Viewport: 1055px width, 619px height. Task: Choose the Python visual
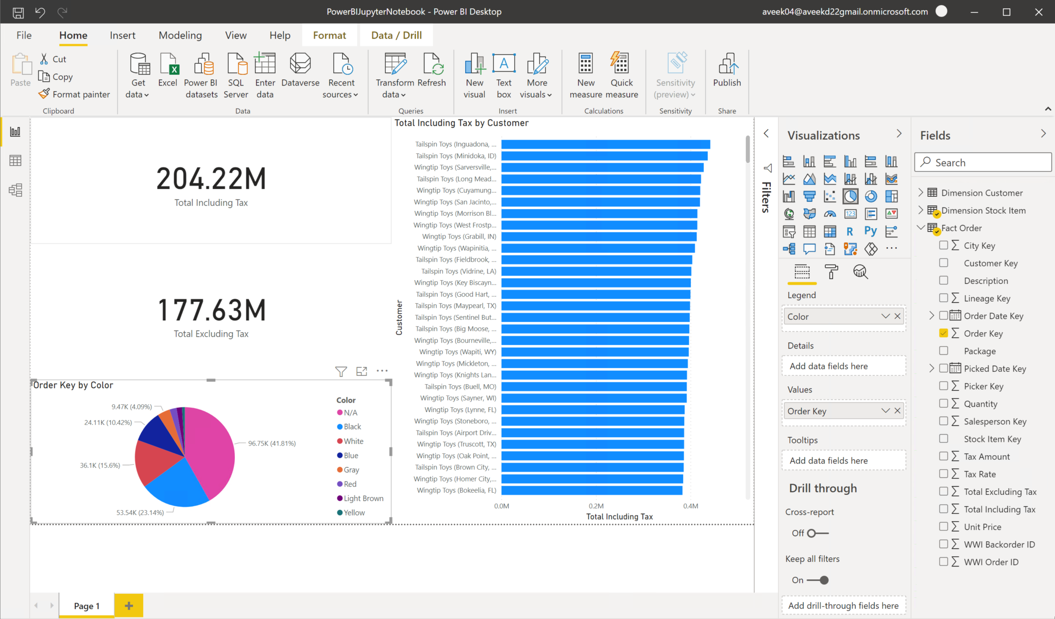871,231
